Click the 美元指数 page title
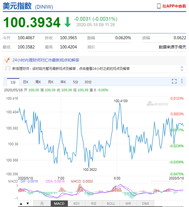This screenshot has width=189, height=207. coord(17,6)
